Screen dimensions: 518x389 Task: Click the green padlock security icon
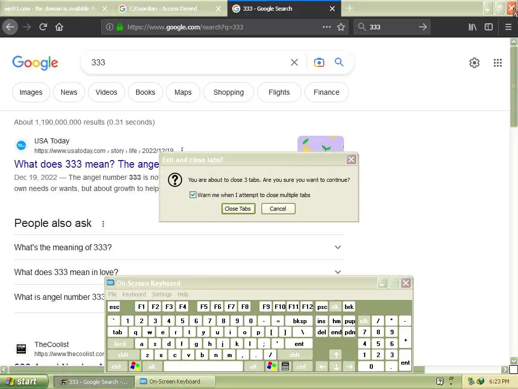120,27
